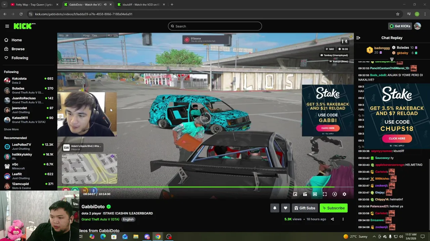This screenshot has width=430, height=241.
Task: Open the followed channel Buladas
Action: pos(29,90)
